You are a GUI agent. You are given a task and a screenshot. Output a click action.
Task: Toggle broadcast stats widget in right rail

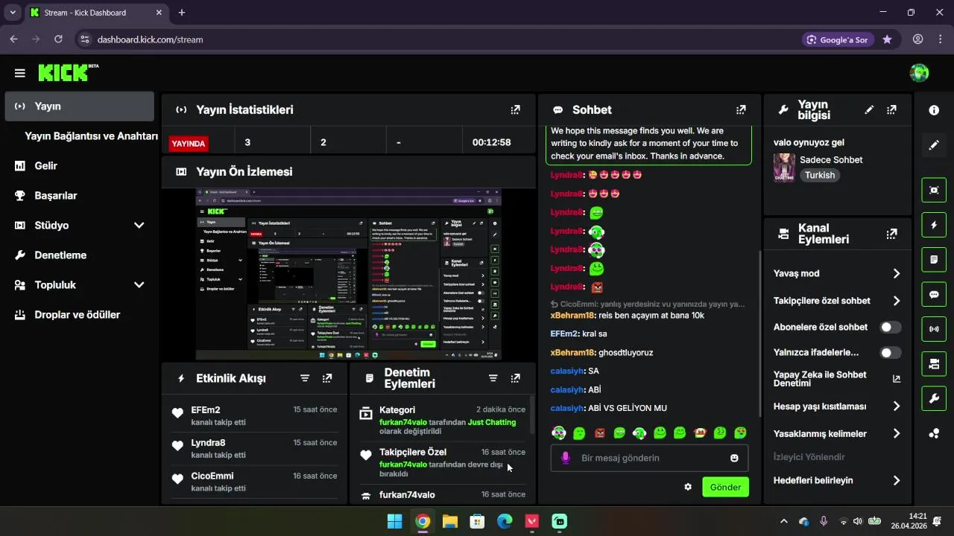[934, 329]
